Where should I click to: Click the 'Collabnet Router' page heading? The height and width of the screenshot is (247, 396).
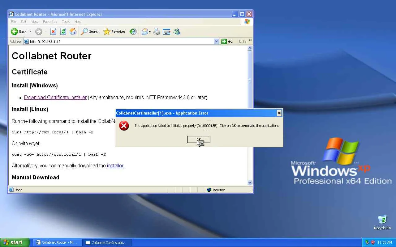[x=52, y=56]
